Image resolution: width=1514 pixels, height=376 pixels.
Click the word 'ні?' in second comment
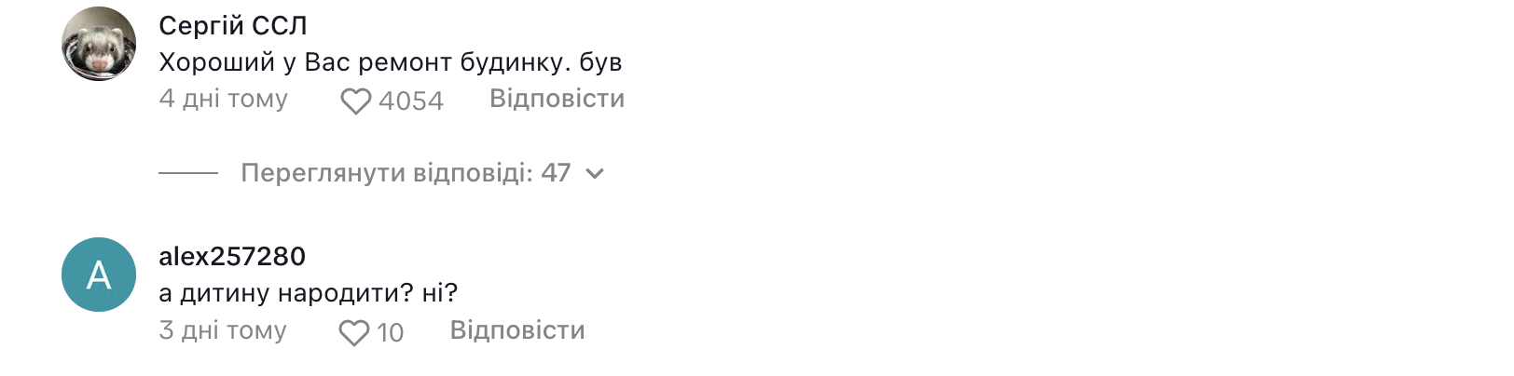pos(440,293)
